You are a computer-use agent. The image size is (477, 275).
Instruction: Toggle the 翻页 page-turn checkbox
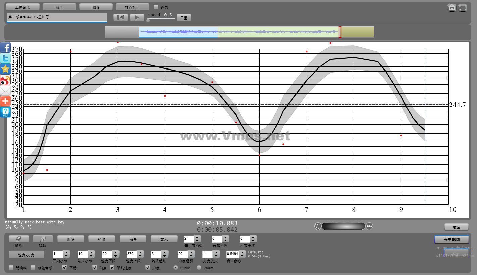tap(156, 7)
